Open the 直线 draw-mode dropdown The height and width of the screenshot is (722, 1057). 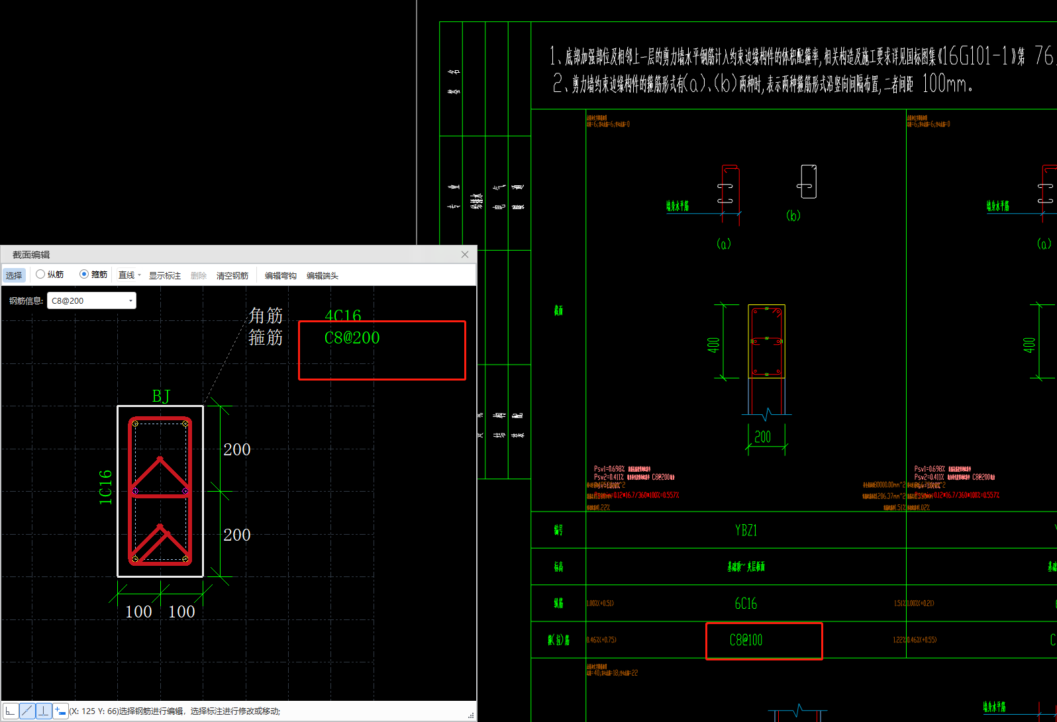[x=129, y=275]
